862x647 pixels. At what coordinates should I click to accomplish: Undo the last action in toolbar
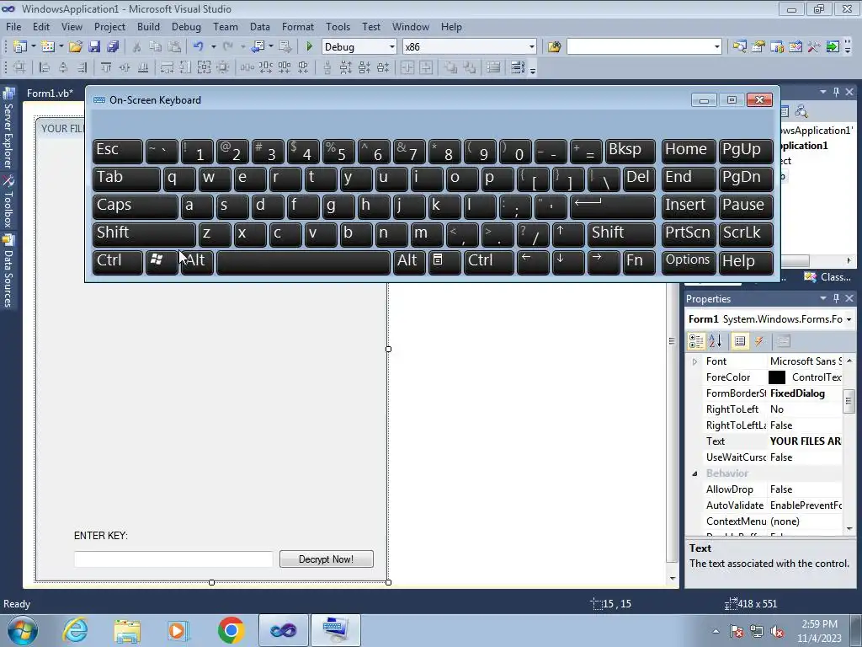198,47
